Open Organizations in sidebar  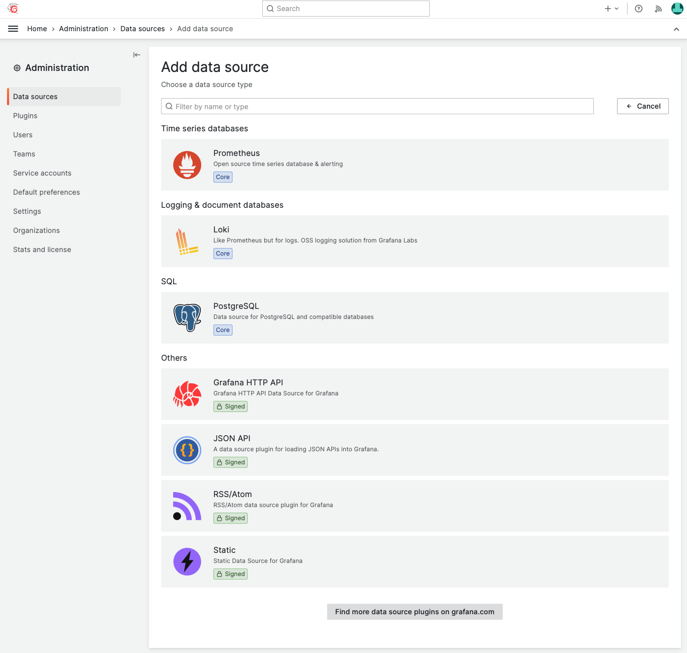click(x=36, y=230)
